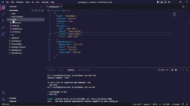Open vercel.svg in Explorer
Screen dimensions: 190x106
26,32
